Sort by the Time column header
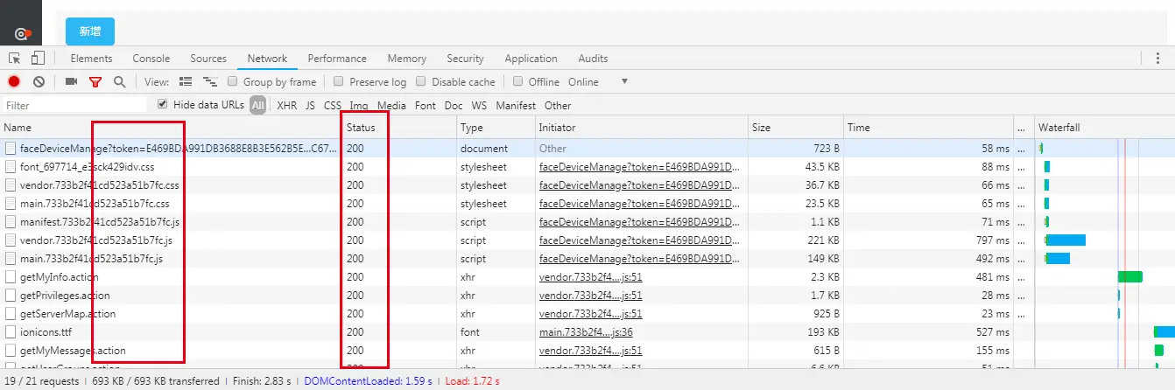The image size is (1175, 390). tap(929, 128)
